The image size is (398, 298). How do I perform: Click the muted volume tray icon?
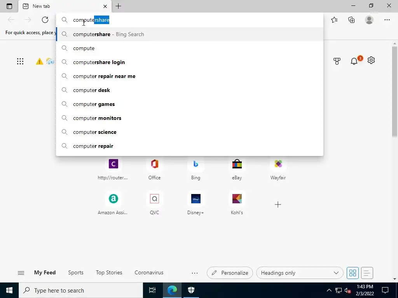[347, 290]
